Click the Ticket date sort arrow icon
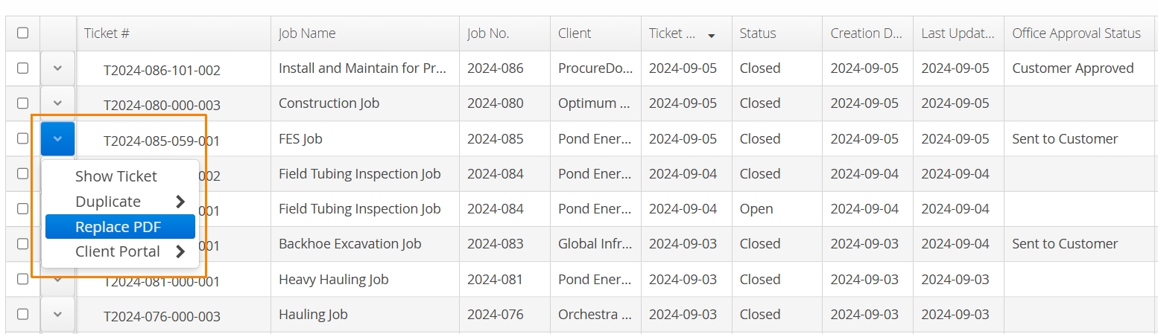The height and width of the screenshot is (334, 1158). (711, 36)
